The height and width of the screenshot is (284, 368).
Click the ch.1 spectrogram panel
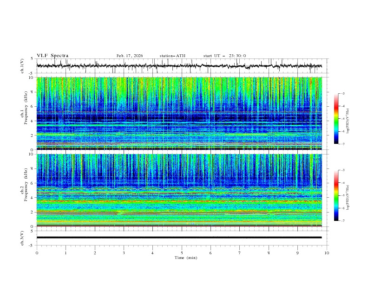pyautogui.click(x=179, y=113)
